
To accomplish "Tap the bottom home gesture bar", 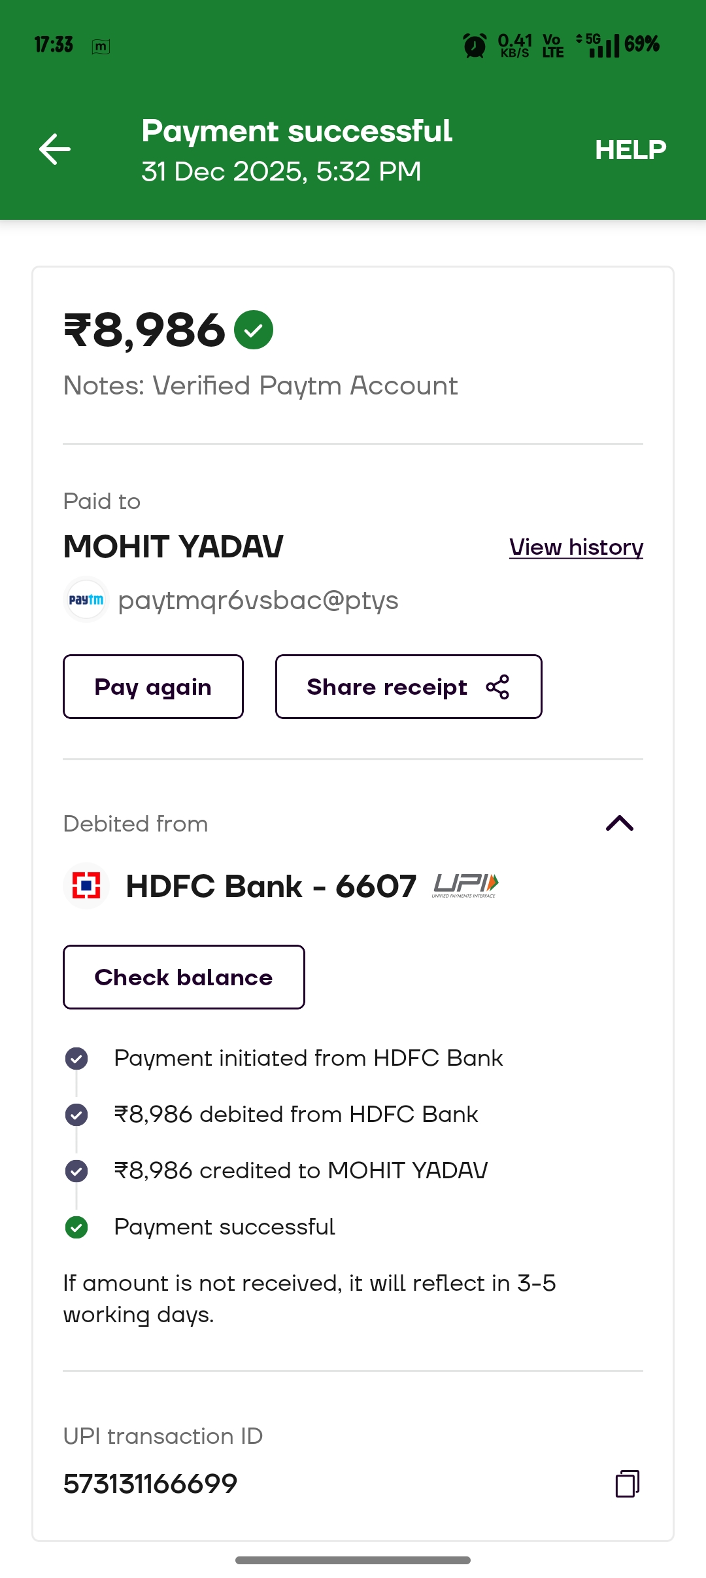I will coord(353,1560).
